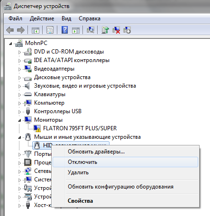Expand the Контроллеры USB node
Screen dimensions: 210x216
[19, 112]
